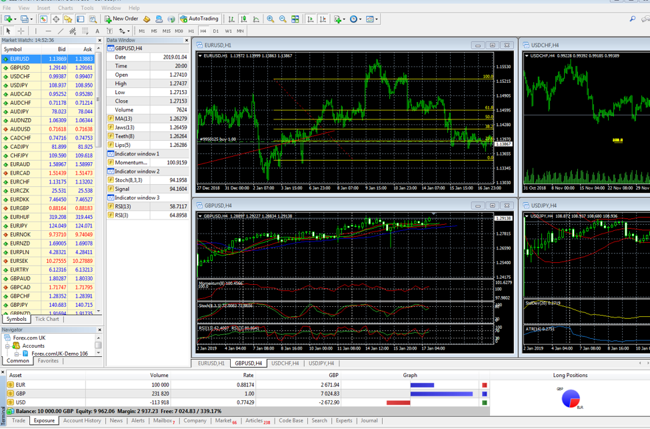
Task: Click the New Order button
Action: coord(121,19)
